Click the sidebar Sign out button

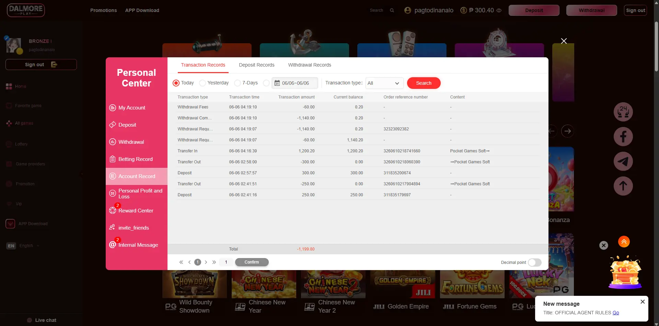(41, 65)
